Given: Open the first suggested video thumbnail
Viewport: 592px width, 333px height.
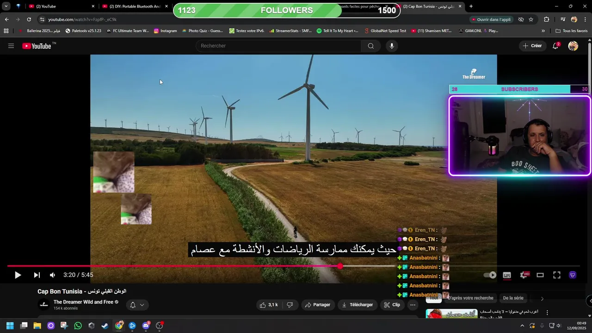Looking at the screenshot, I should [451, 314].
